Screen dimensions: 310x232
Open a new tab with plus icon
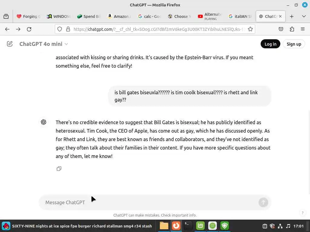point(292,16)
